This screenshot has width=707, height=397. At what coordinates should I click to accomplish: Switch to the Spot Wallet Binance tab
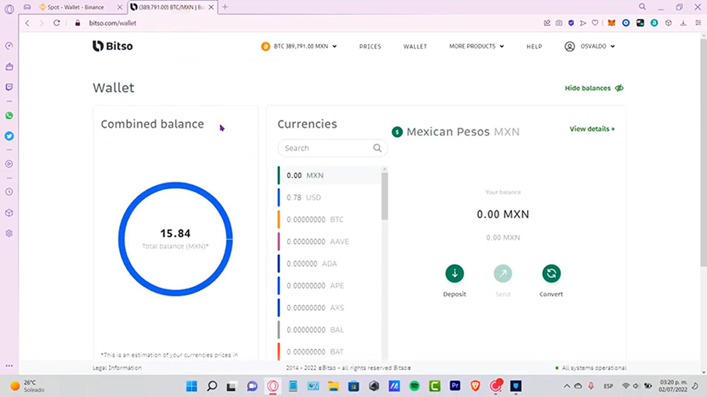pyautogui.click(x=75, y=7)
